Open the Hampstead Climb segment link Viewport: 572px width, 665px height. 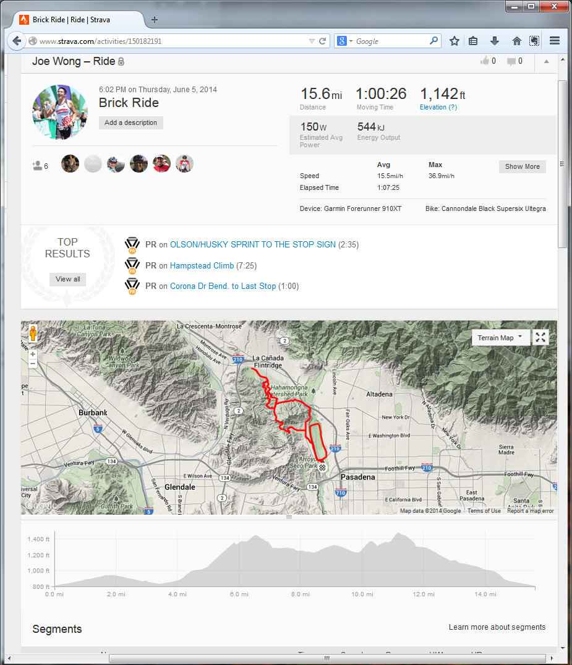(202, 265)
